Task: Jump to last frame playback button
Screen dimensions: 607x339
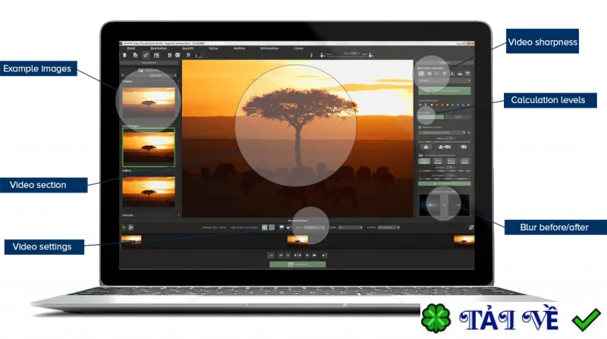Action: point(325,256)
